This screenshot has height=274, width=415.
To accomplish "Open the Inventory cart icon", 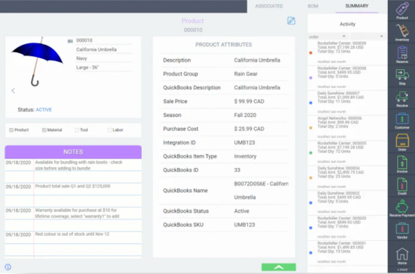I will [402, 32].
